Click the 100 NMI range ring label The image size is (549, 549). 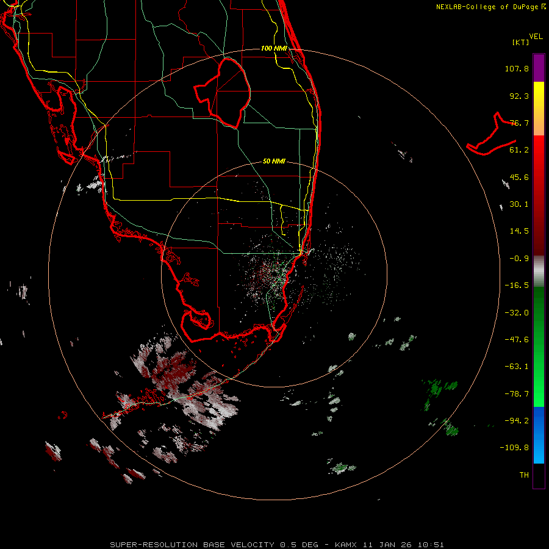274,48
